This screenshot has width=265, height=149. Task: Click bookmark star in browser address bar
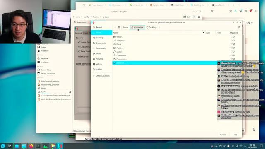212,11
